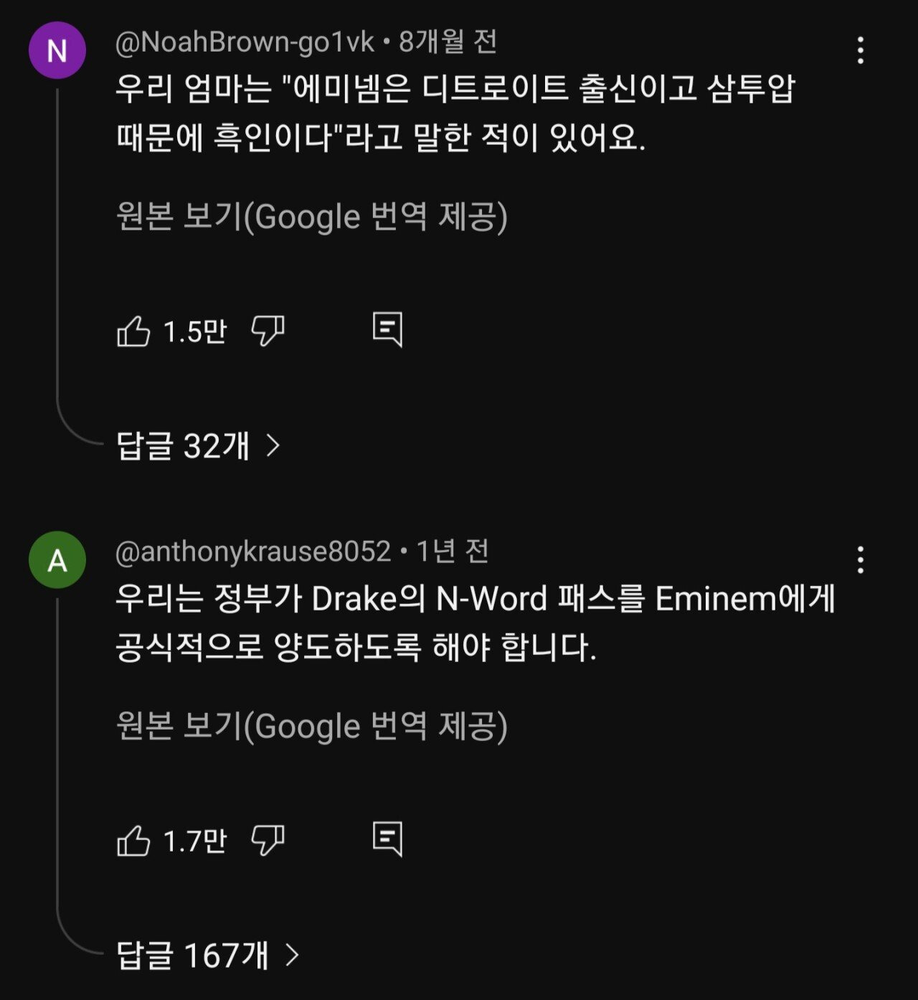Viewport: 918px width, 1000px height.
Task: Dislike NoahBrown-go1vk's comment
Action: [x=268, y=331]
